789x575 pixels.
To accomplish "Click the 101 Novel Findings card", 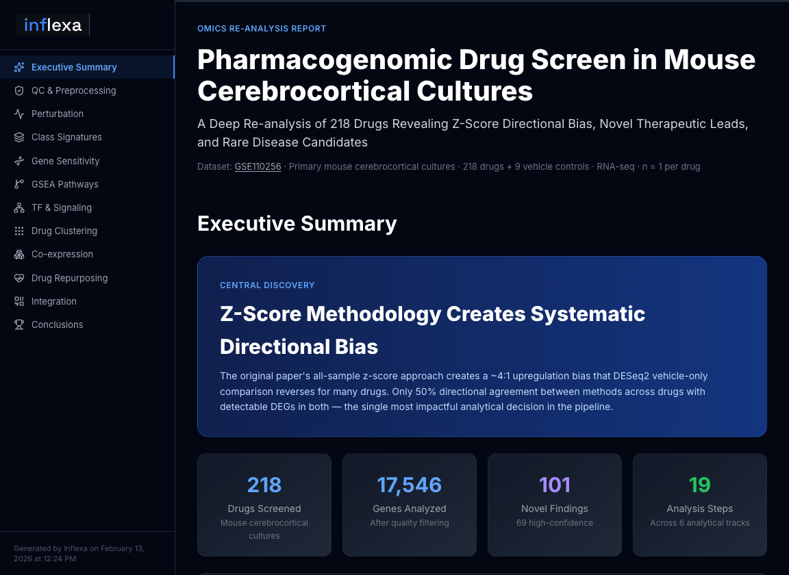I will click(555, 505).
